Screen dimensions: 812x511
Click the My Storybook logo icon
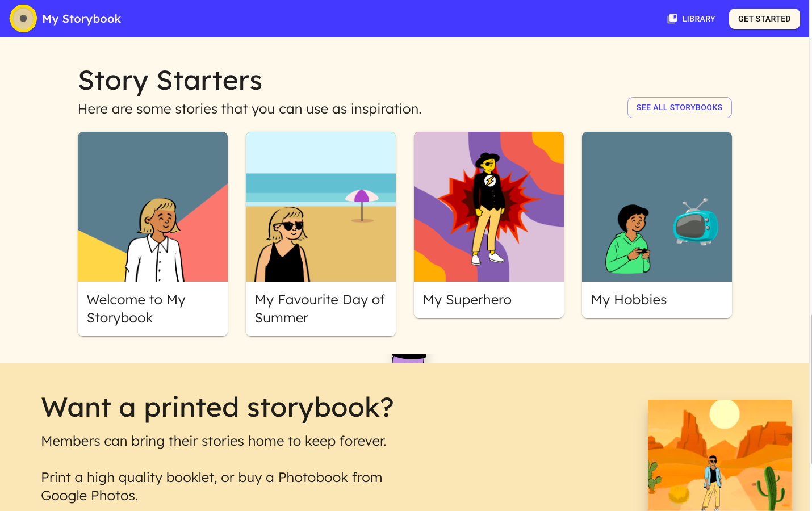point(23,18)
